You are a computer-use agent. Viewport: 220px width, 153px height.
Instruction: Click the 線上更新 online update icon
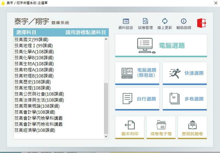(165, 24)
